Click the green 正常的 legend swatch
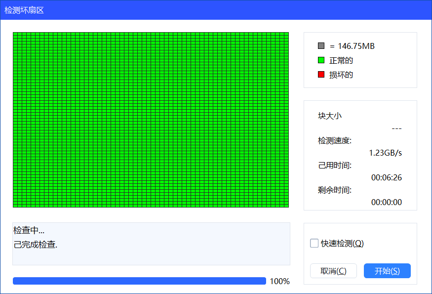The width and height of the screenshot is (432, 294). click(321, 60)
